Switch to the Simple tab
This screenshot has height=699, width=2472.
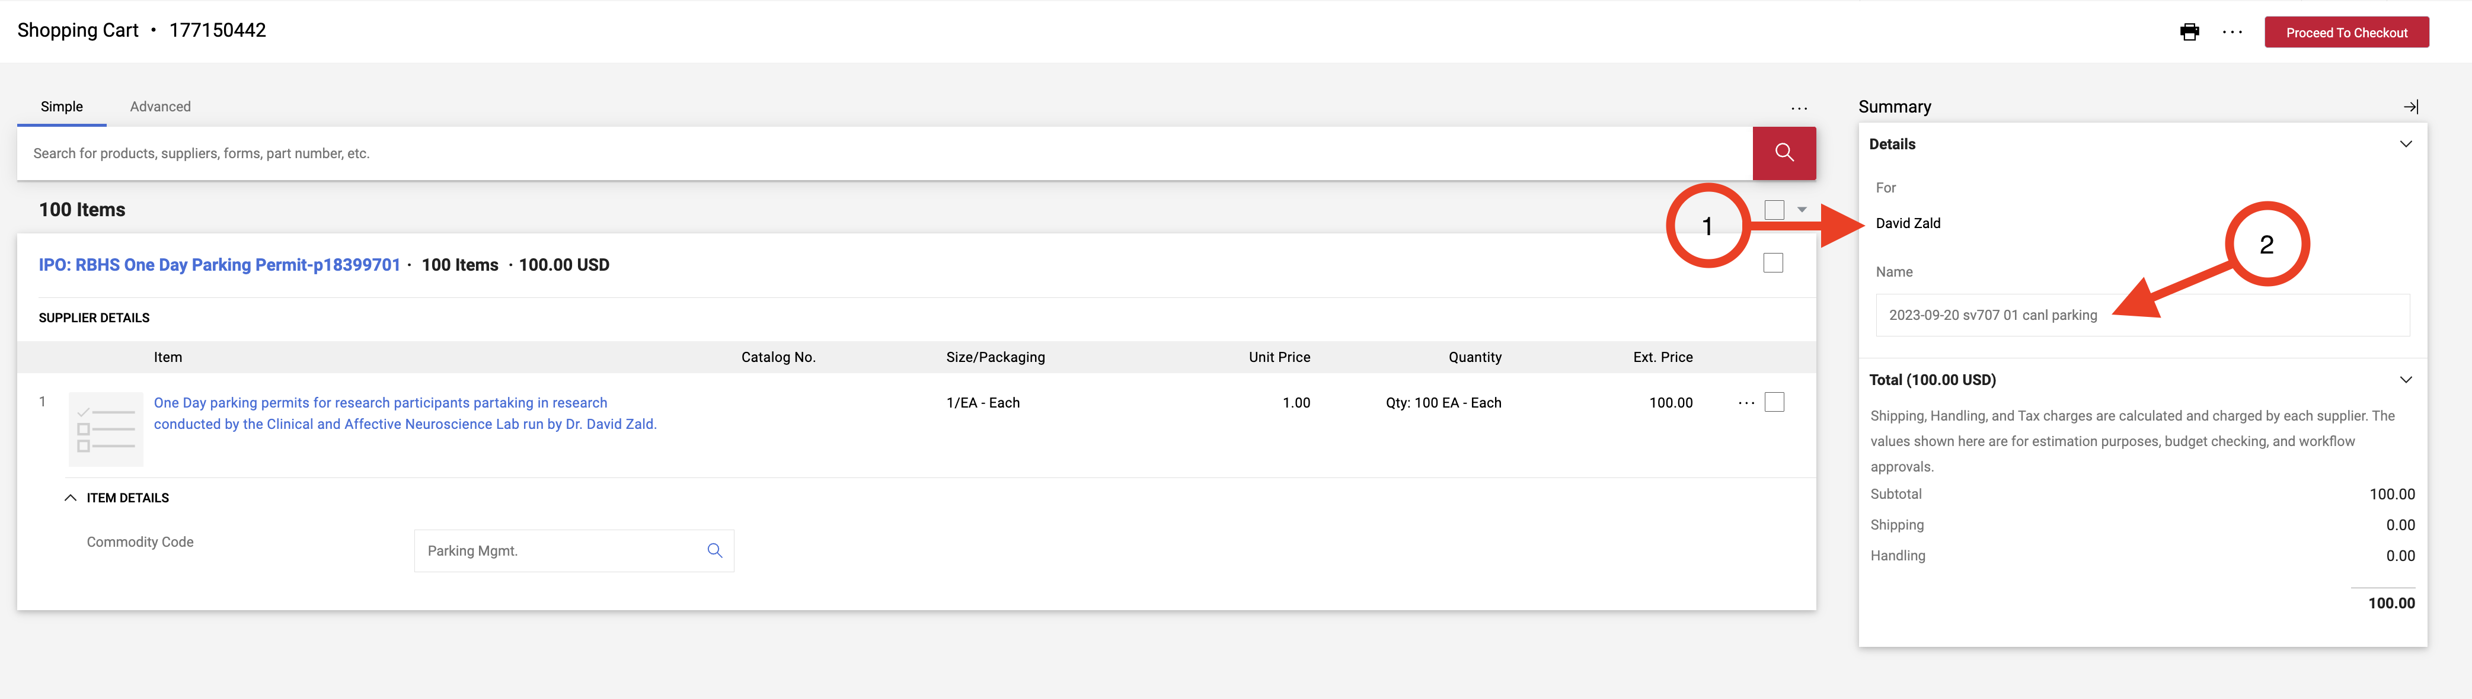(62, 107)
